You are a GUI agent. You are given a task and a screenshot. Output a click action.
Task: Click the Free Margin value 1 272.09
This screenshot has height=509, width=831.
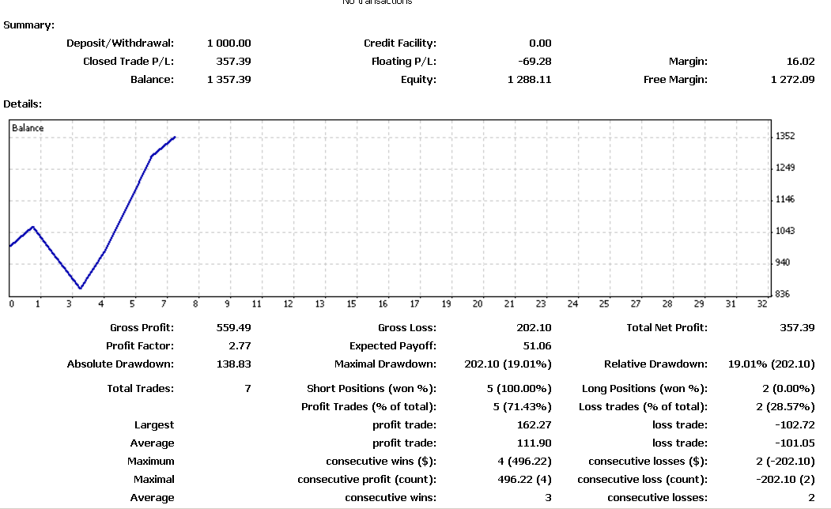(793, 80)
